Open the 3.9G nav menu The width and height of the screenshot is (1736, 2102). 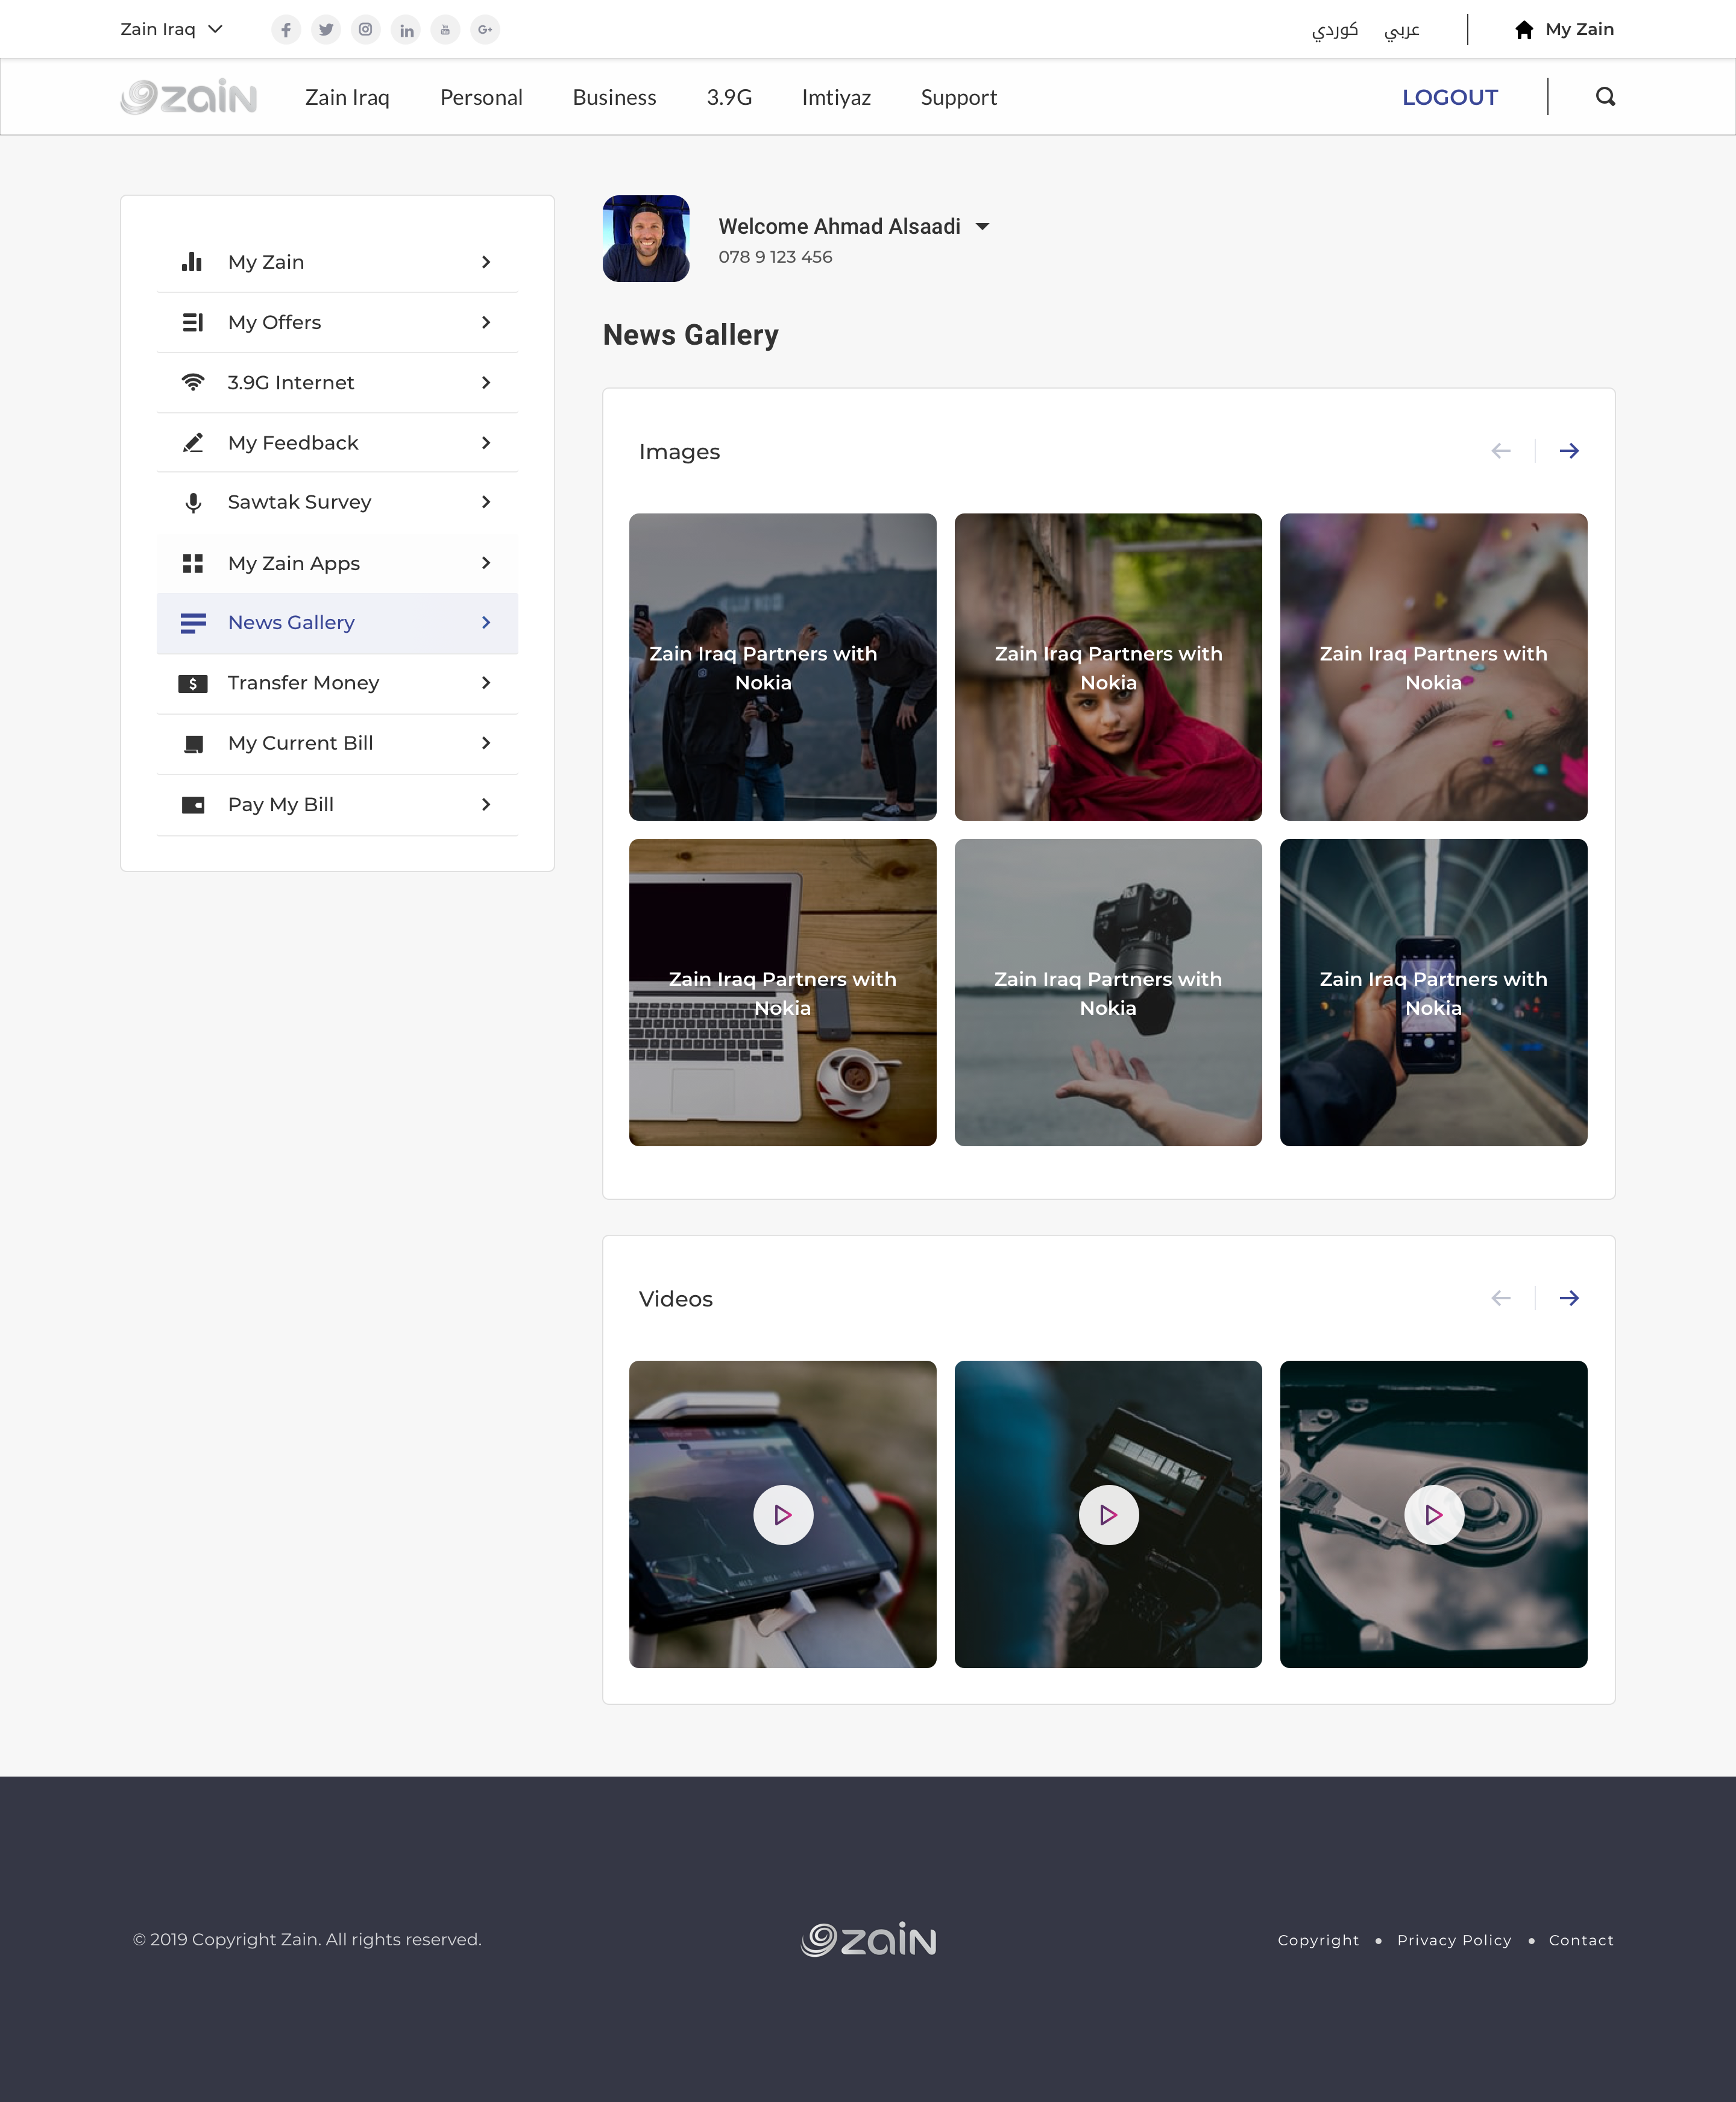point(729,97)
